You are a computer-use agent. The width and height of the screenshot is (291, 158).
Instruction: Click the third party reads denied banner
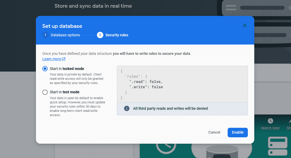coord(182,108)
